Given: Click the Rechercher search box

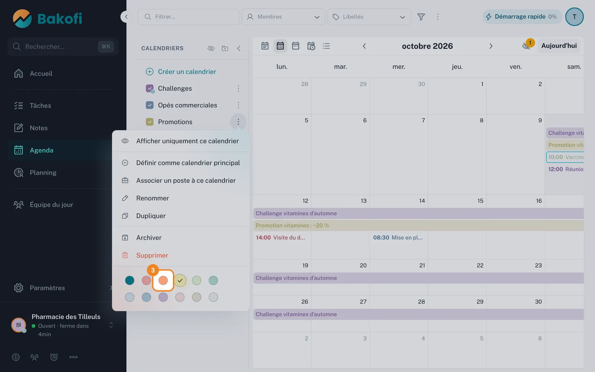Looking at the screenshot, I should pyautogui.click(x=63, y=46).
